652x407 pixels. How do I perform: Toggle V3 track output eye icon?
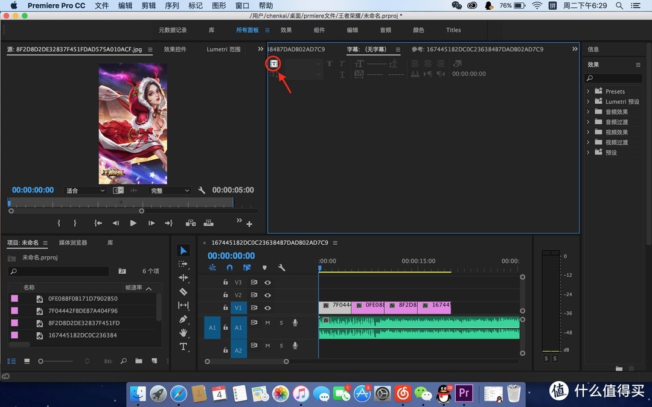(267, 282)
